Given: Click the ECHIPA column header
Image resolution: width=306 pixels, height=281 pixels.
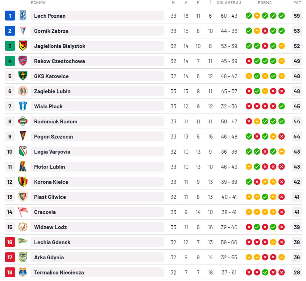Looking at the screenshot, I should [38, 3].
